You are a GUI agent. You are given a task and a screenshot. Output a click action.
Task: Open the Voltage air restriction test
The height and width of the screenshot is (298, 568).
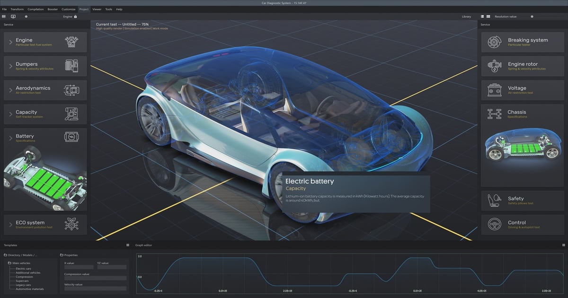(523, 90)
